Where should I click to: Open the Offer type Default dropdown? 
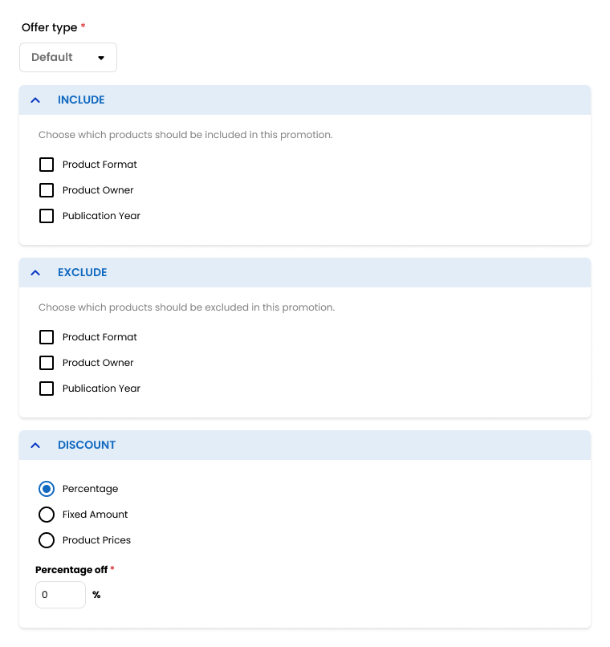coord(68,57)
